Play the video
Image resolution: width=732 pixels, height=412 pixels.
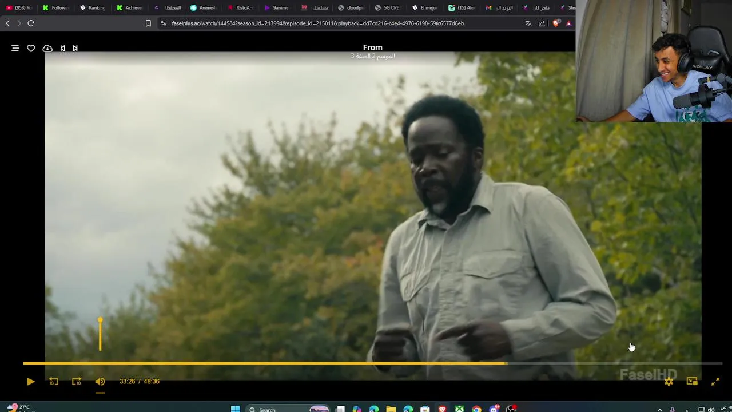[x=30, y=382]
